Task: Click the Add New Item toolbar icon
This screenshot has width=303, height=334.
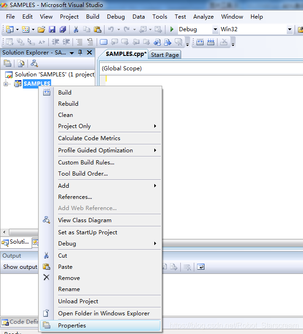Action: pos(26,29)
